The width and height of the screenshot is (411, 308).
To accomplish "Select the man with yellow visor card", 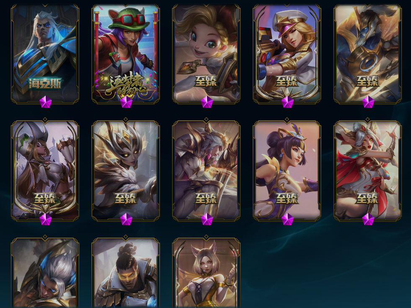I will click(126, 273).
